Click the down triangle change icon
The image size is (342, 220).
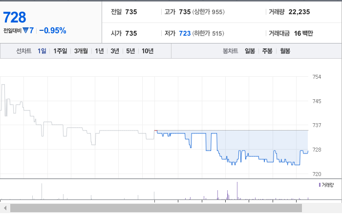point(25,30)
